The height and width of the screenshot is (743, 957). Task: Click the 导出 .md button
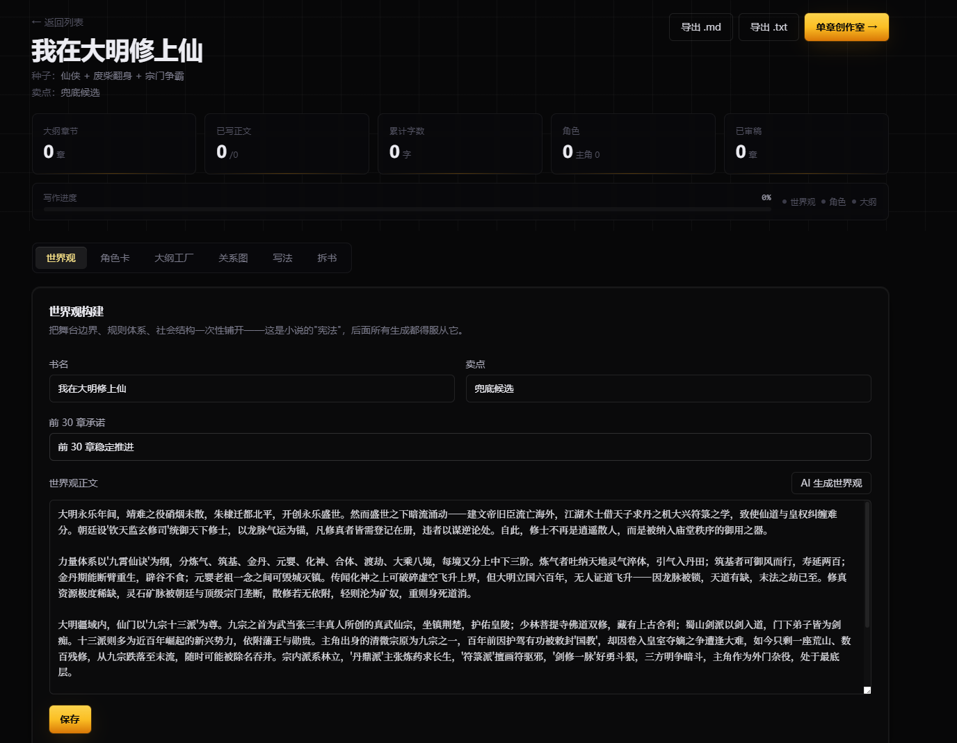[701, 27]
